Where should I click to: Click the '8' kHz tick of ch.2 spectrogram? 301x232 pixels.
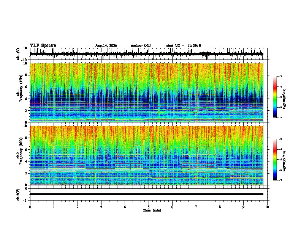(x=27, y=138)
